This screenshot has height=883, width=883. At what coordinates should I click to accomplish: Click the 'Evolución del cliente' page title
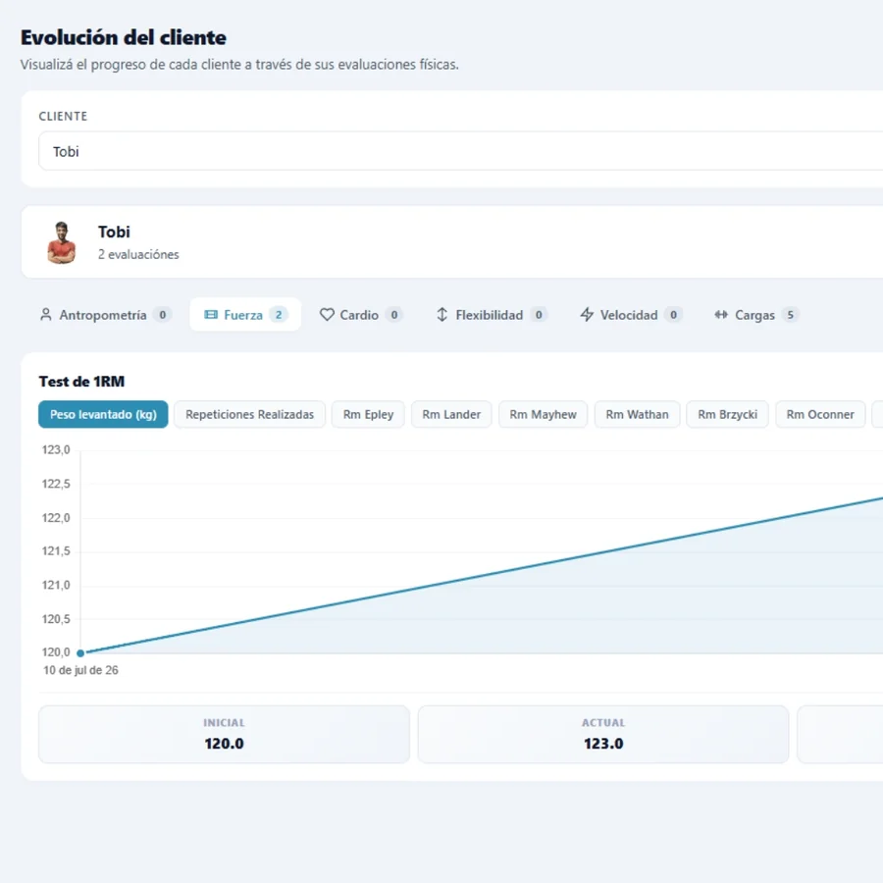point(124,37)
